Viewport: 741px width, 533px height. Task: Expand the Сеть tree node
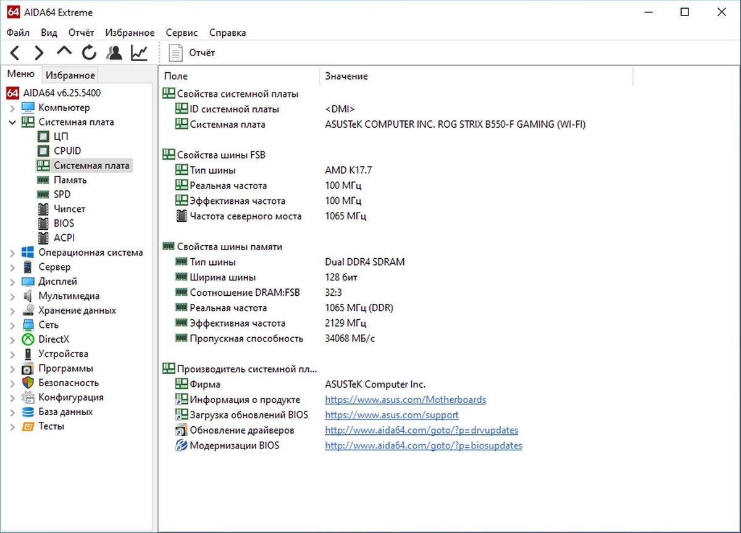click(x=12, y=325)
